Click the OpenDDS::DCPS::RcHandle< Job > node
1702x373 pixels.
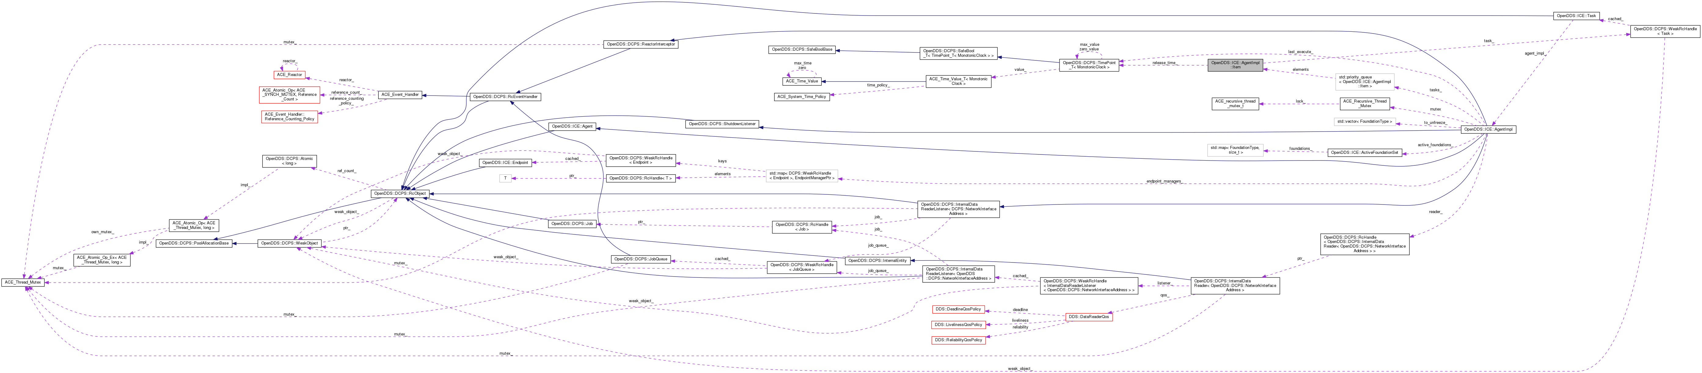click(802, 226)
